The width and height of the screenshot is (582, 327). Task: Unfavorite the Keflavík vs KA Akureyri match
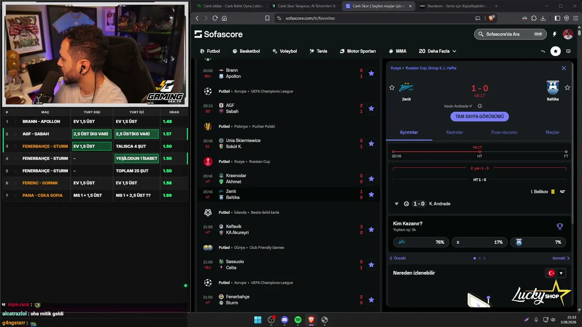[371, 229]
